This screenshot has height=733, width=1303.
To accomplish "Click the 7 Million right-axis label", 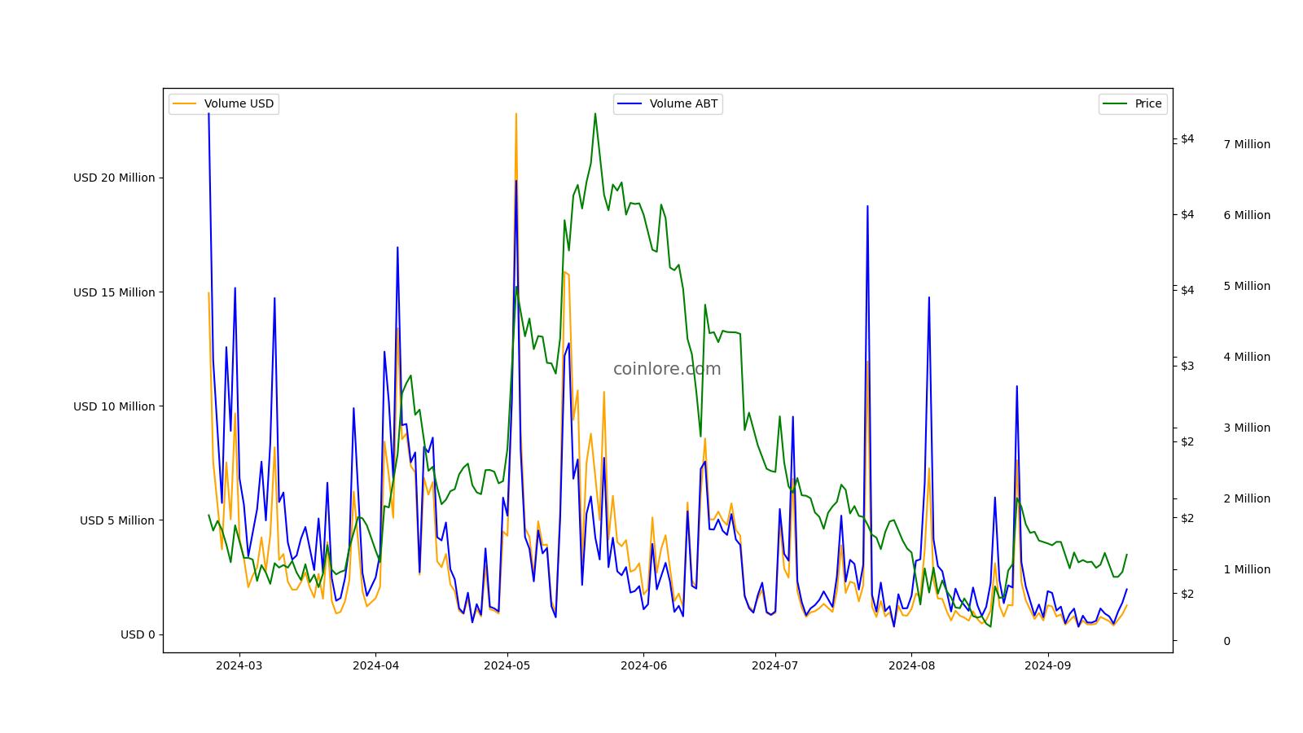I will coord(1247,144).
